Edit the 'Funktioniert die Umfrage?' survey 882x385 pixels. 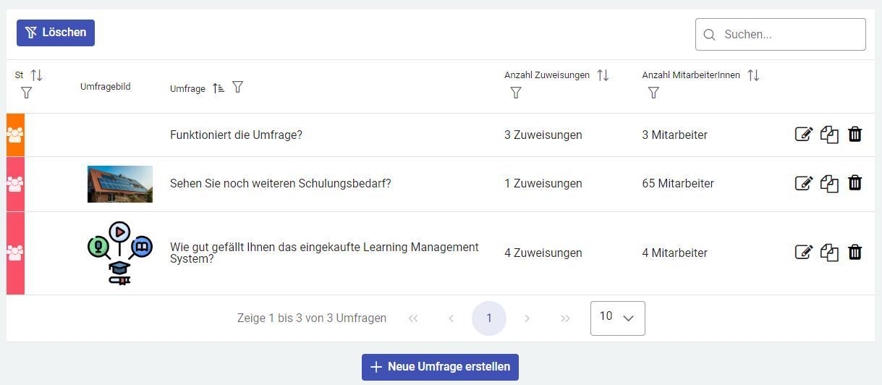point(803,135)
